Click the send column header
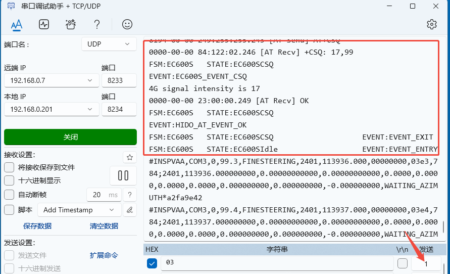The width and height of the screenshot is (450, 274). pyautogui.click(x=426, y=249)
